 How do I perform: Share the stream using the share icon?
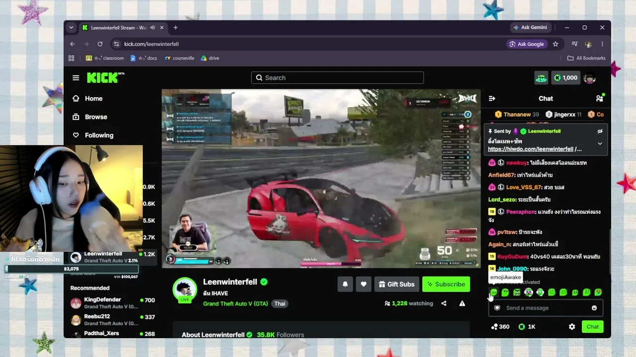(444, 303)
